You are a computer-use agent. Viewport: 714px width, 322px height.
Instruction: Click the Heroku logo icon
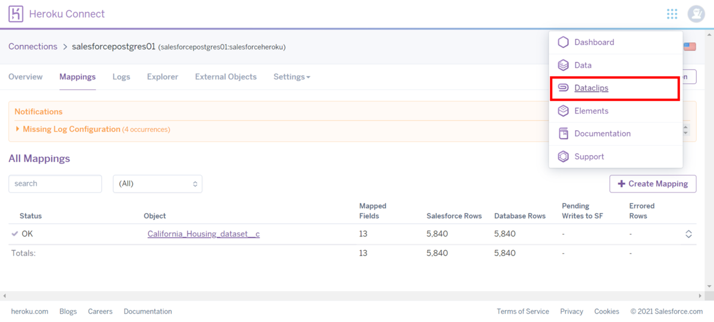[x=16, y=14]
